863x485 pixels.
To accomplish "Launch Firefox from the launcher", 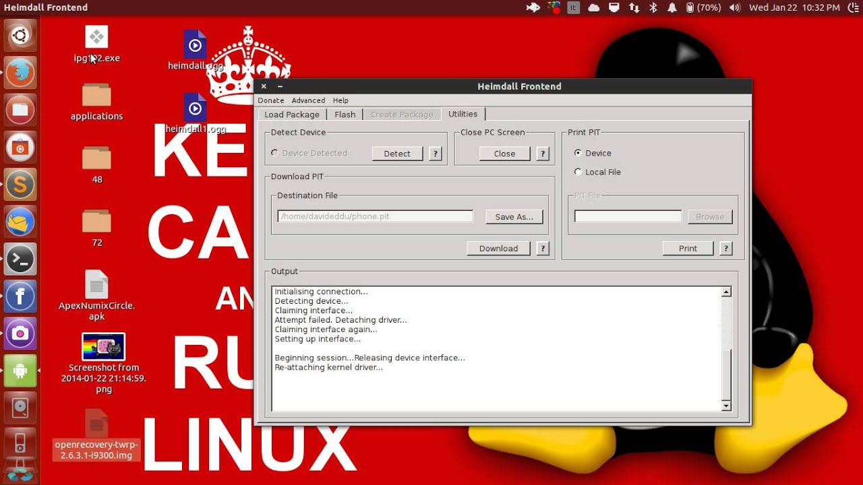I will 20,72.
